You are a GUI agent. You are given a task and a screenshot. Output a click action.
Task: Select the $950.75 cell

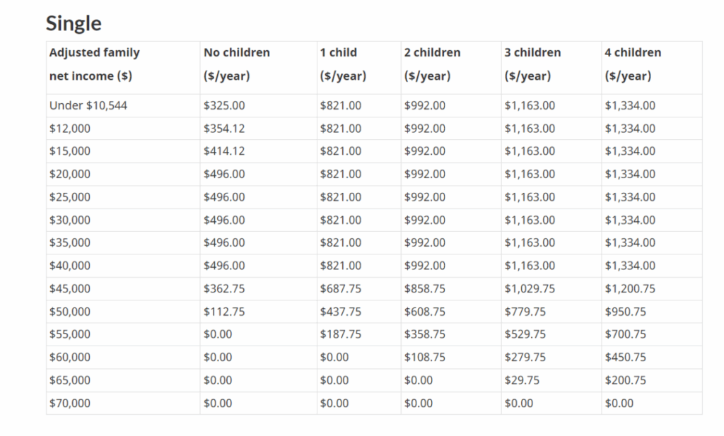(x=625, y=312)
